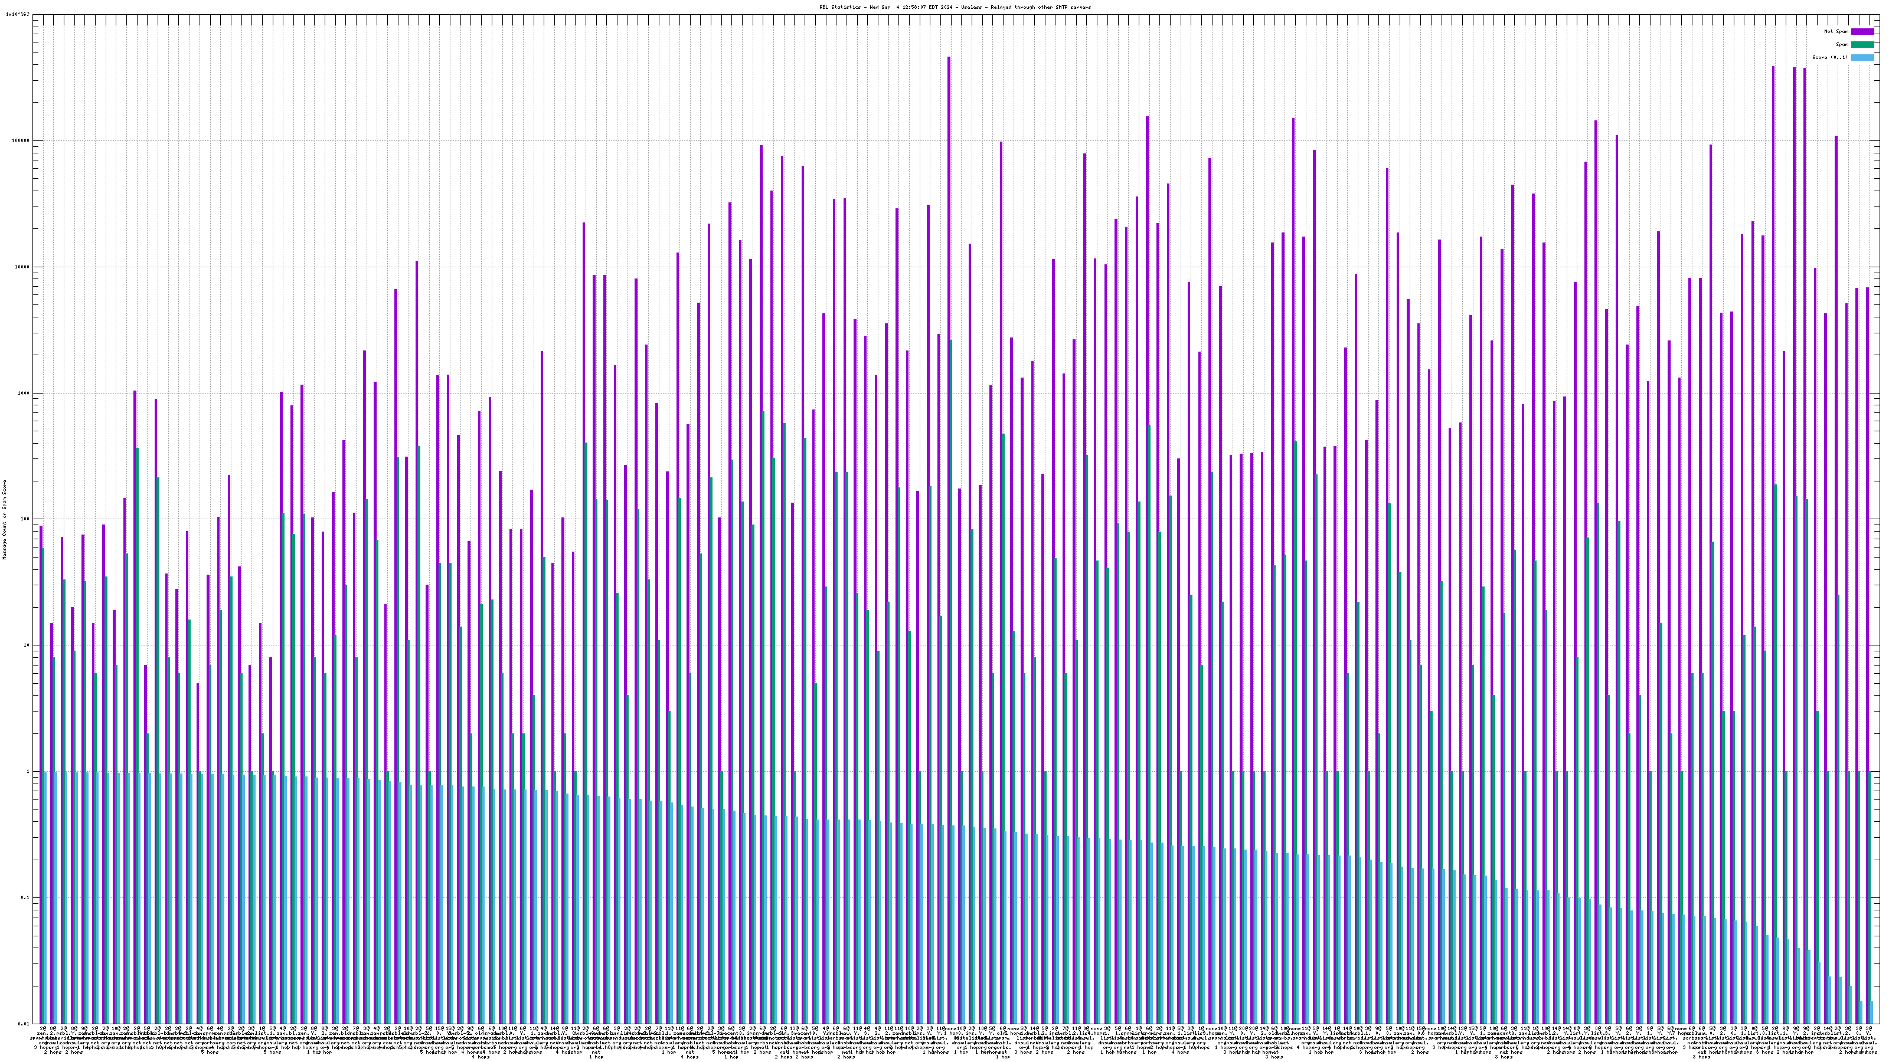Click the 1x10^{6} y-axis label
Screen dimensions: 1889x1062
click(x=18, y=14)
